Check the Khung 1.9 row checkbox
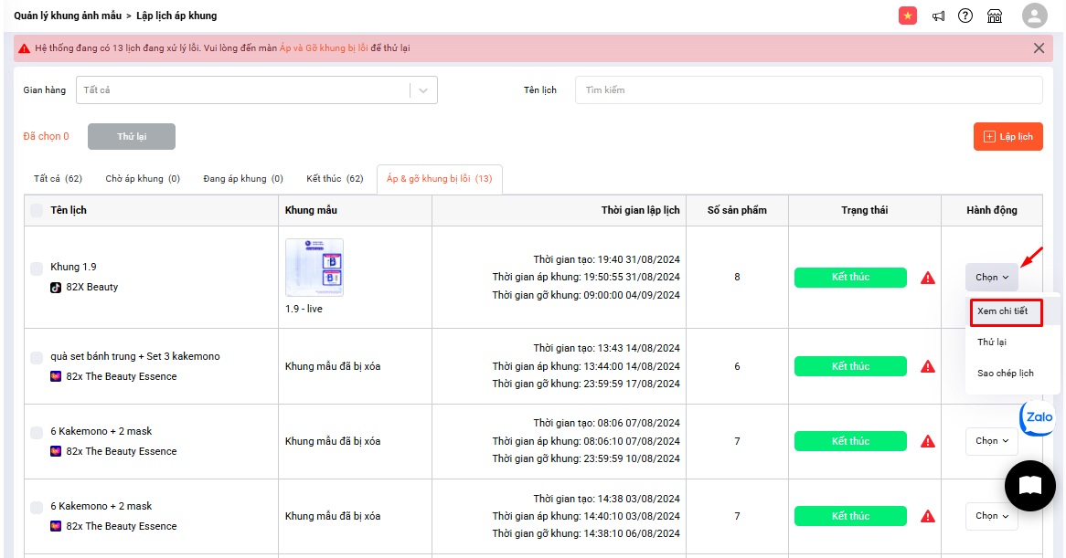The height and width of the screenshot is (558, 1066). click(37, 268)
